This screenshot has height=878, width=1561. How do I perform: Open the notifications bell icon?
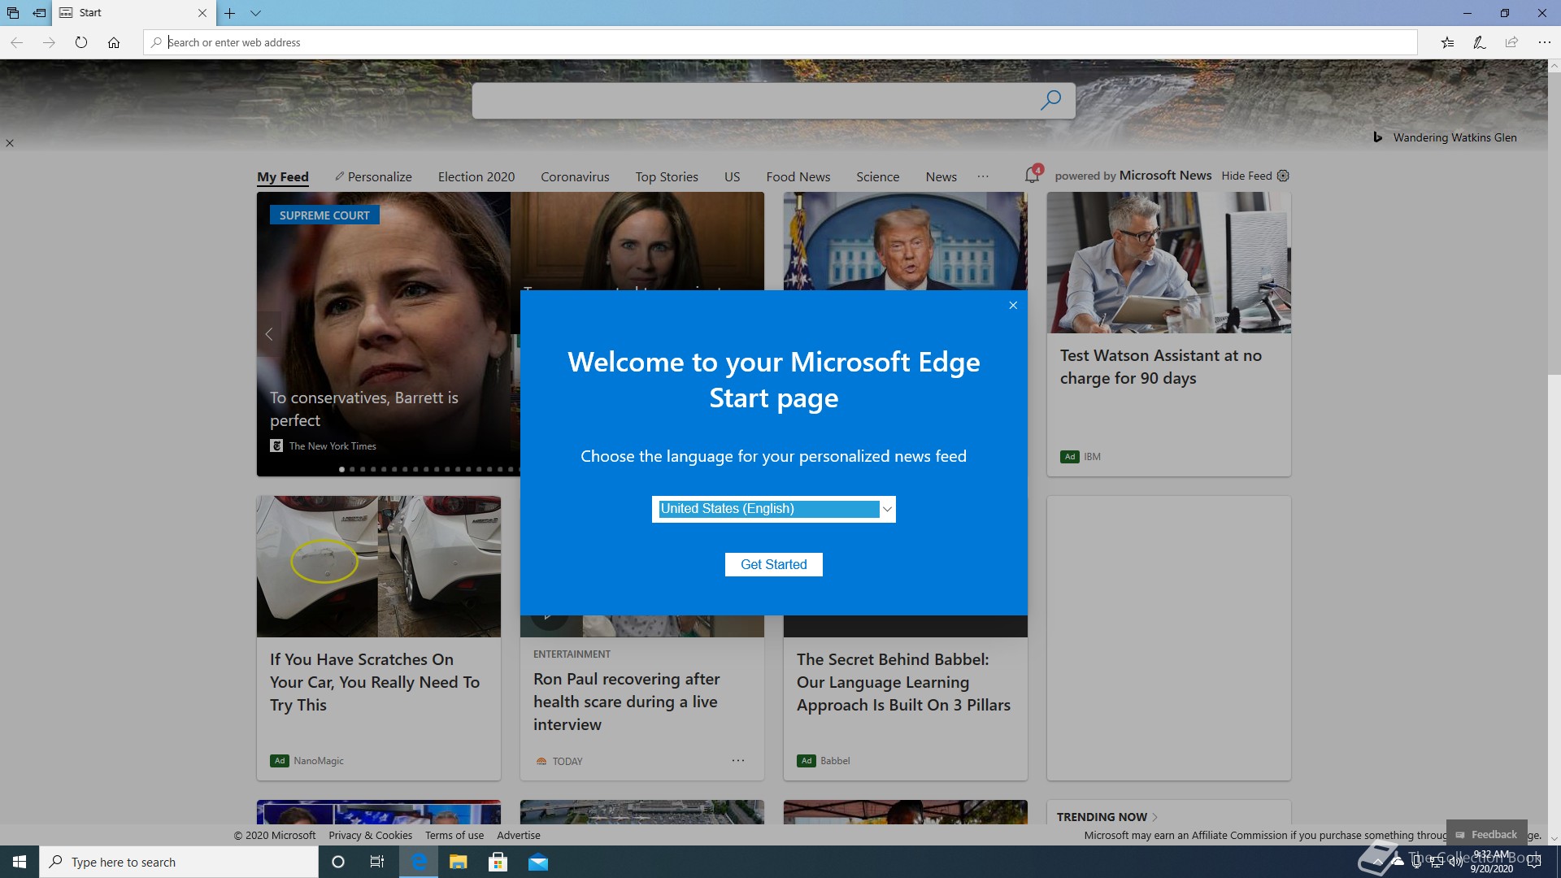1032,175
